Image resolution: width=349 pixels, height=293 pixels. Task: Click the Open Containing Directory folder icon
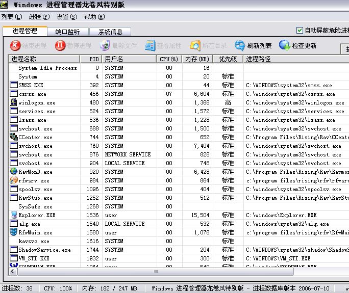(x=195, y=45)
